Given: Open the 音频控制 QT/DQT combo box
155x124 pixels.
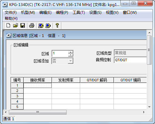Looking at the screenshot, I should pyautogui.click(x=130, y=60).
